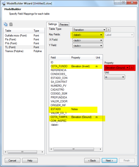Click the Elevation (Invert) property cell

tap(81, 66)
